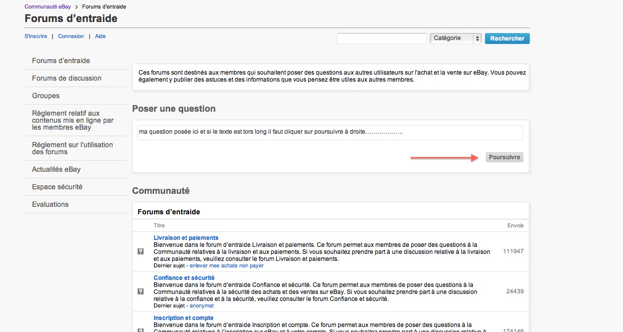Click the question mark icon beside Confiance et sécurité
623x332 pixels.
point(141,291)
